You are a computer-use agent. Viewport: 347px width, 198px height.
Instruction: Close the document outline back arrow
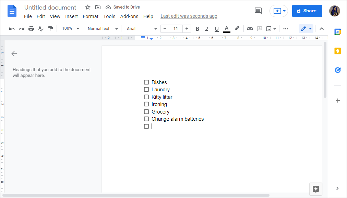[x=14, y=54]
